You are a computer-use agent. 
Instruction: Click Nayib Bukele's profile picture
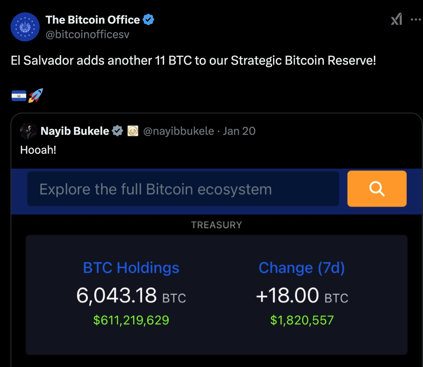coord(29,131)
